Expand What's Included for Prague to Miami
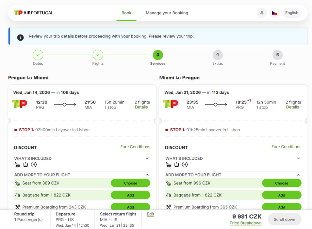 [x=147, y=159]
